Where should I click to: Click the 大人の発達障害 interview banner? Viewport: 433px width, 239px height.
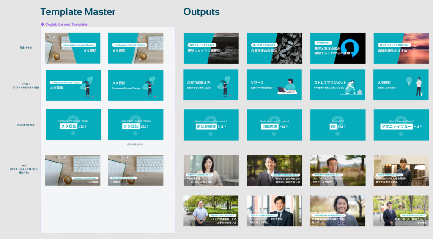pyautogui.click(x=211, y=211)
